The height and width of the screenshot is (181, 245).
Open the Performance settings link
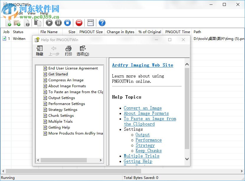pyautogui.click(x=148, y=140)
